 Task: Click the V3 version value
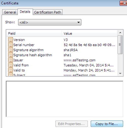click(66, 40)
